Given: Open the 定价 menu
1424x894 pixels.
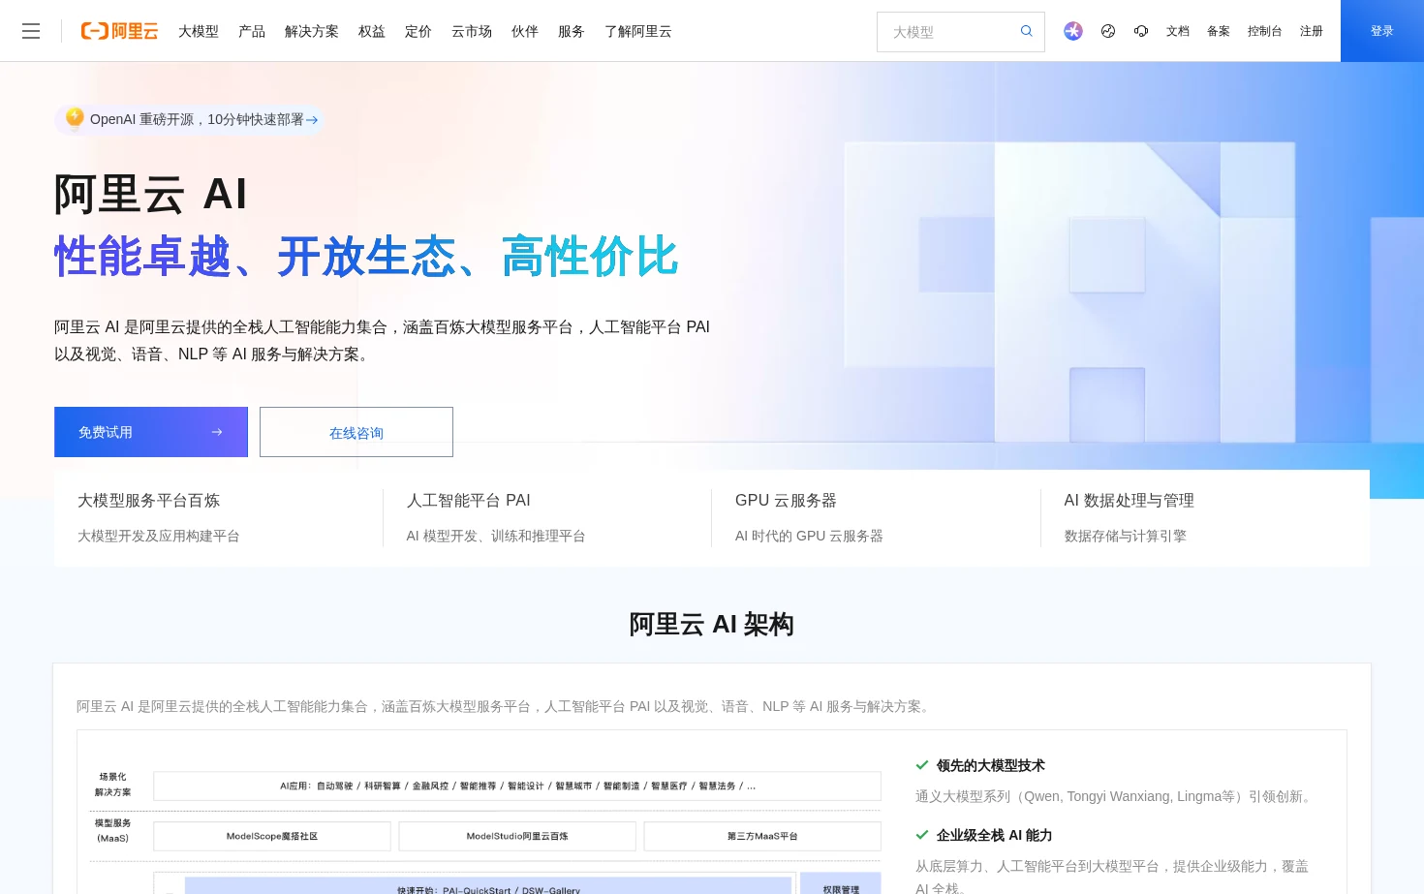Looking at the screenshot, I should 418,31.
